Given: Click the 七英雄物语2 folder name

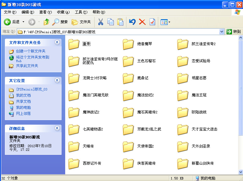Looking at the screenshot, I should 93,129.
